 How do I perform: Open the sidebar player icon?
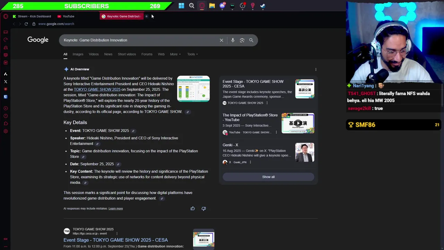click(6, 108)
